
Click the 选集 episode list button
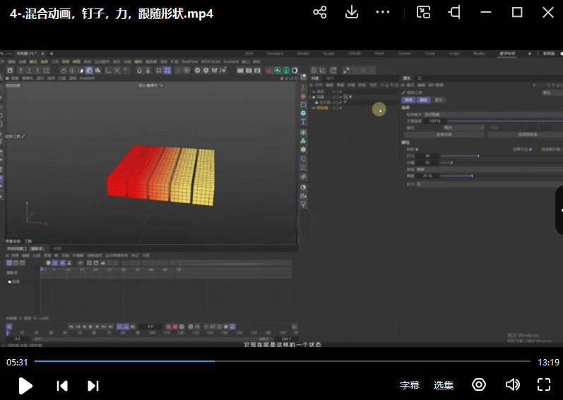click(x=444, y=385)
